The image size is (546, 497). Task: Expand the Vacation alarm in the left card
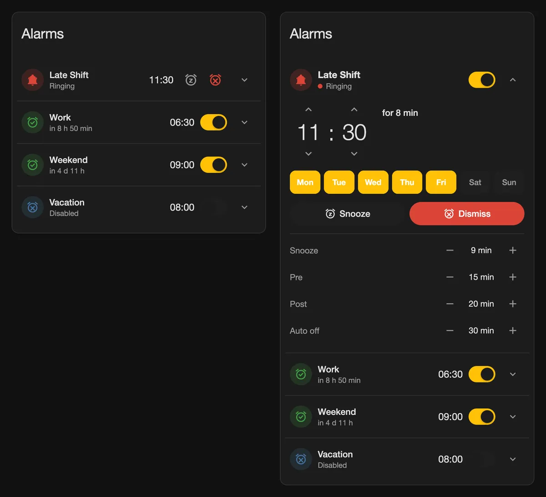[244, 207]
